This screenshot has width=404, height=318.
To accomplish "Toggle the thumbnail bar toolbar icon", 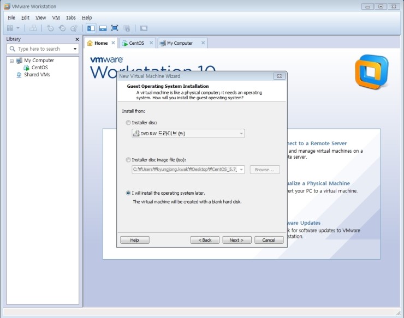I will click(x=103, y=28).
